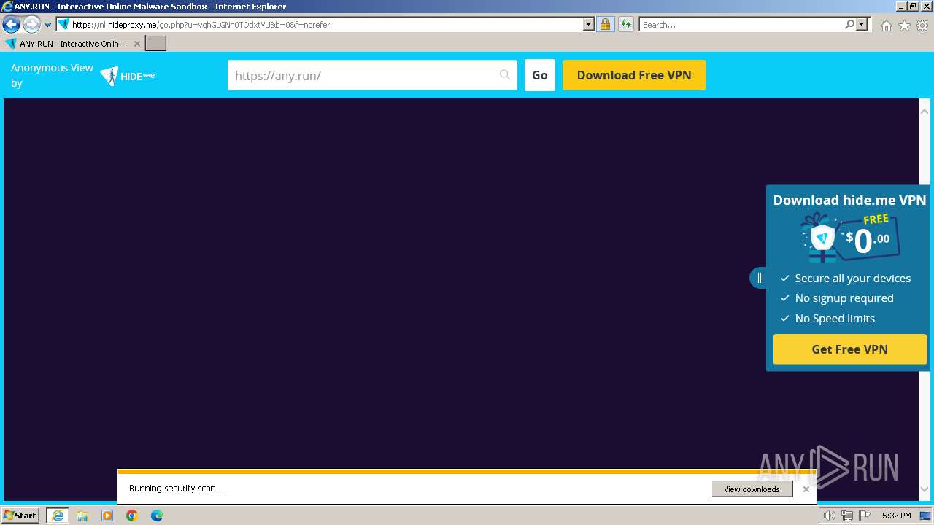Click 'No signup required' text
The height and width of the screenshot is (525, 934).
coord(844,298)
